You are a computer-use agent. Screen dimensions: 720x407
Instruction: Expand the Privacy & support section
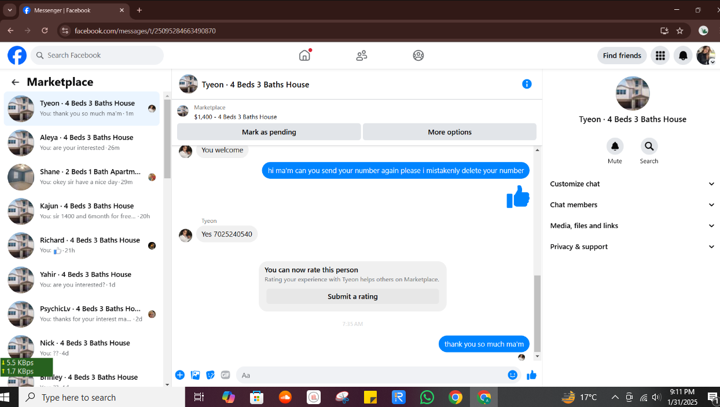(x=633, y=247)
